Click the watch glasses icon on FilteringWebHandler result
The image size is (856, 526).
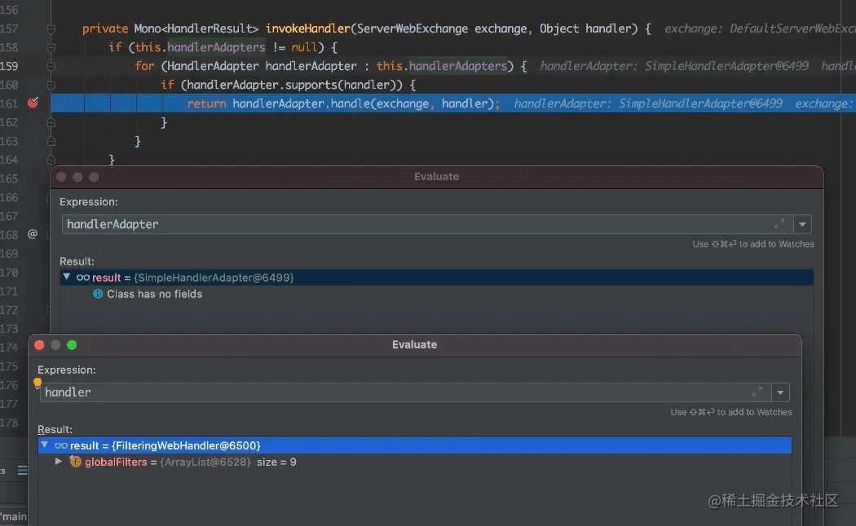point(61,445)
